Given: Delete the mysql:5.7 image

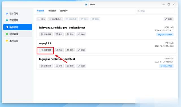Looking at the screenshot, I should [70, 50].
